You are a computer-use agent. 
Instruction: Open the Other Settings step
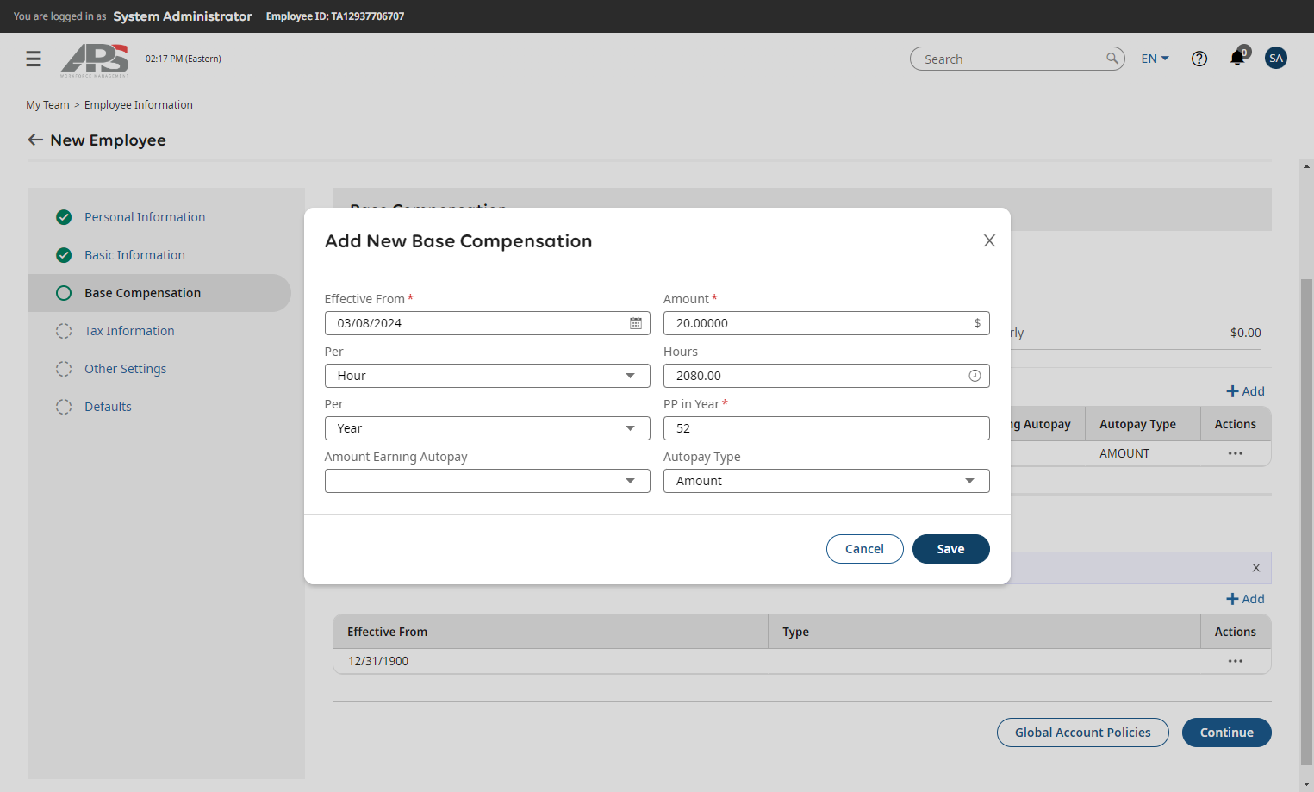click(x=125, y=369)
